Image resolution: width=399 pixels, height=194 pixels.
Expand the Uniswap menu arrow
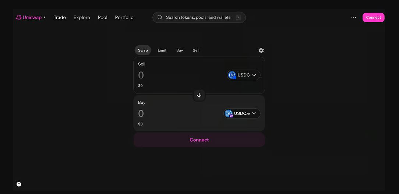pyautogui.click(x=45, y=17)
